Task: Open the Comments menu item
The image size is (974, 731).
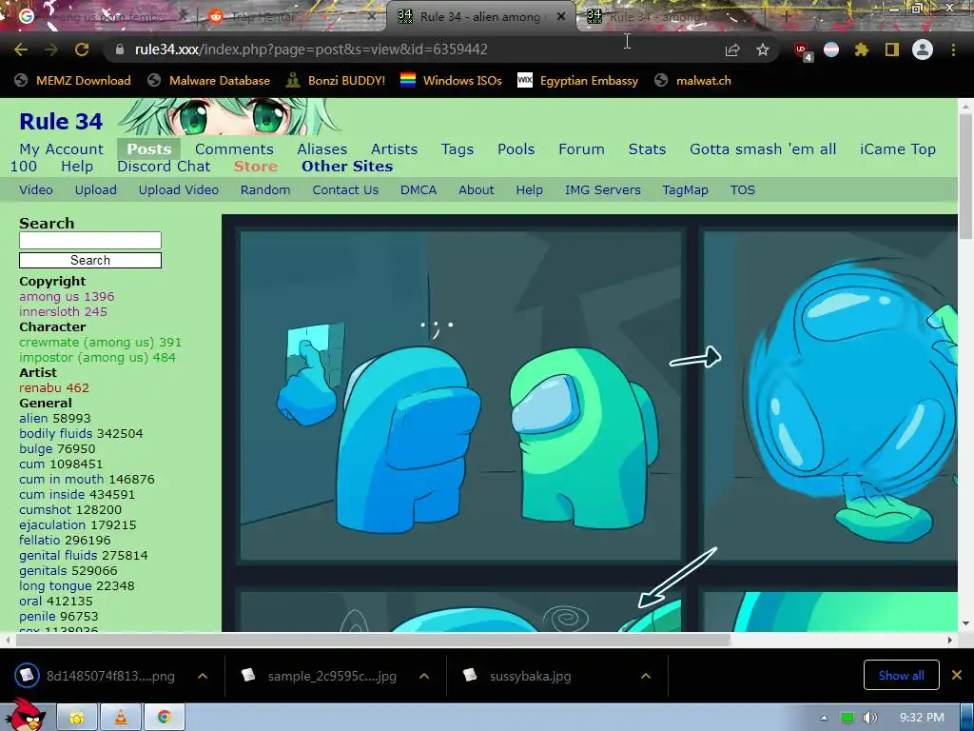Action: pyautogui.click(x=234, y=149)
